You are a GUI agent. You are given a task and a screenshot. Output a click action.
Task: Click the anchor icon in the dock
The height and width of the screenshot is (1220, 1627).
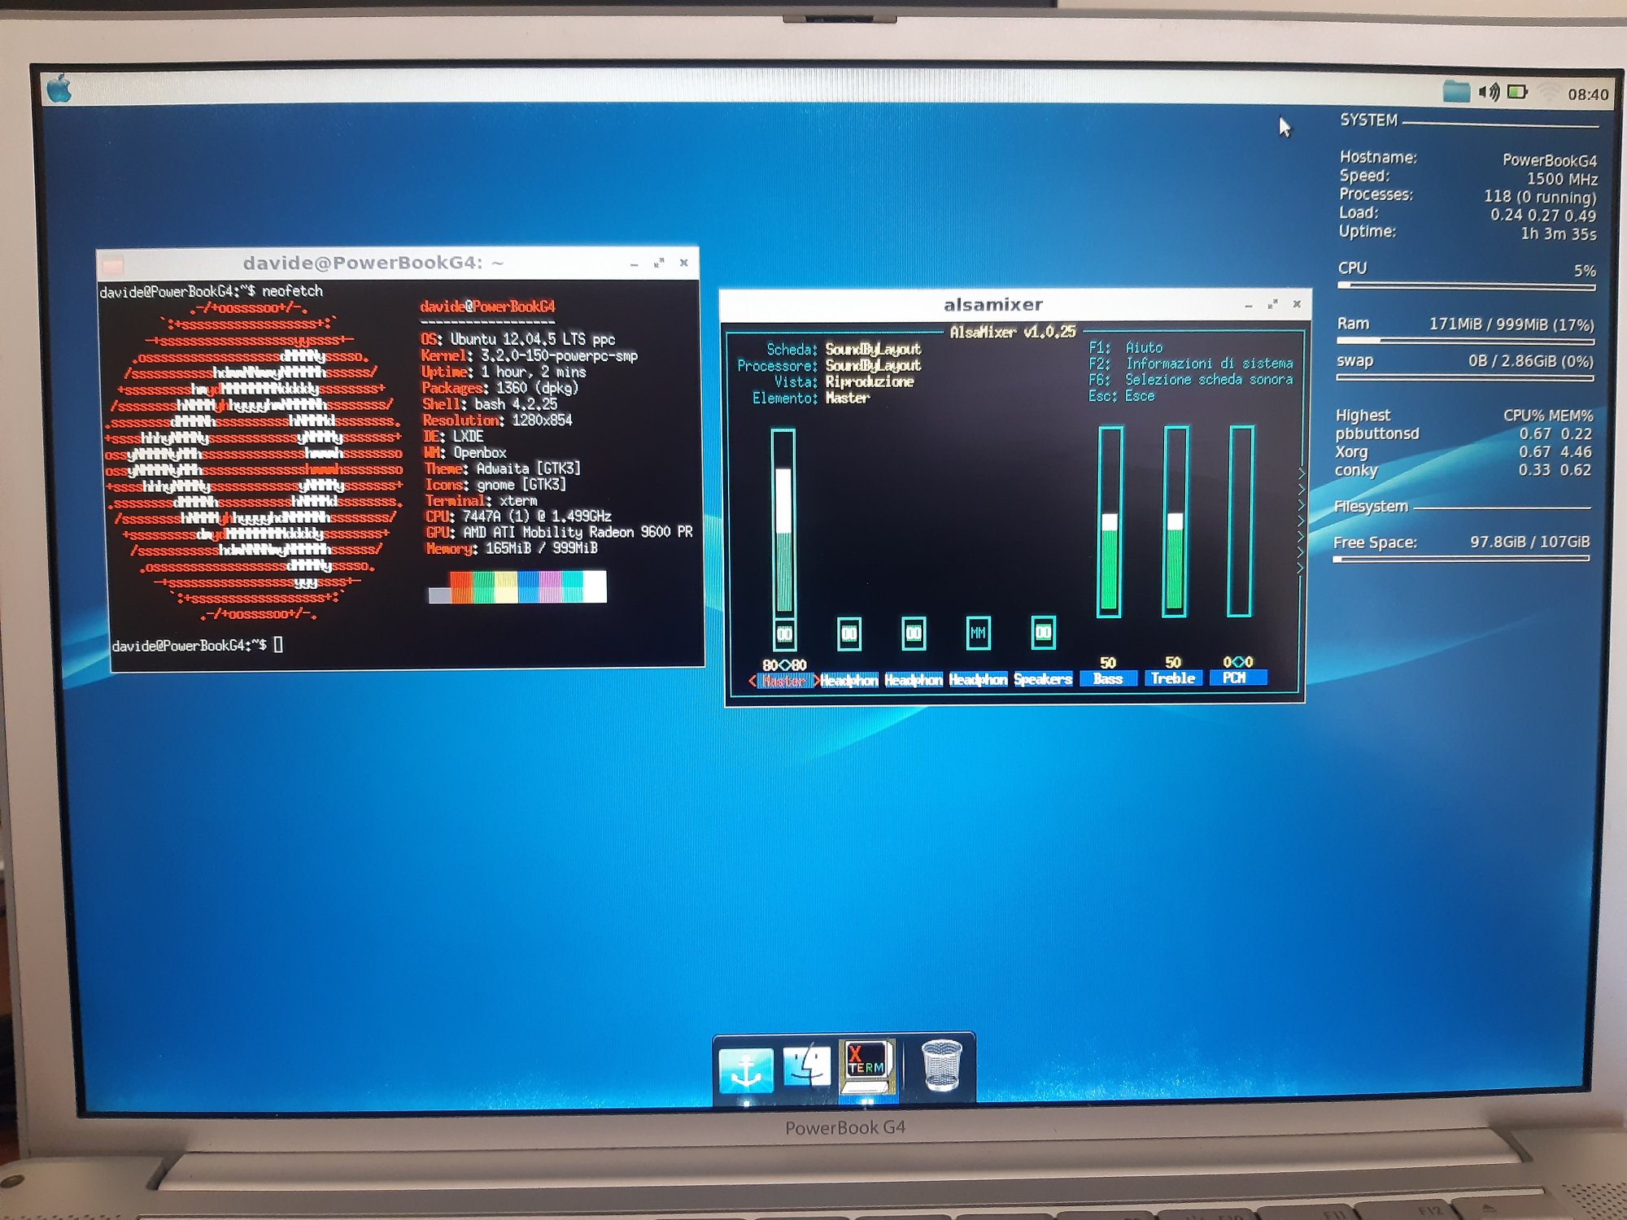[x=745, y=1070]
